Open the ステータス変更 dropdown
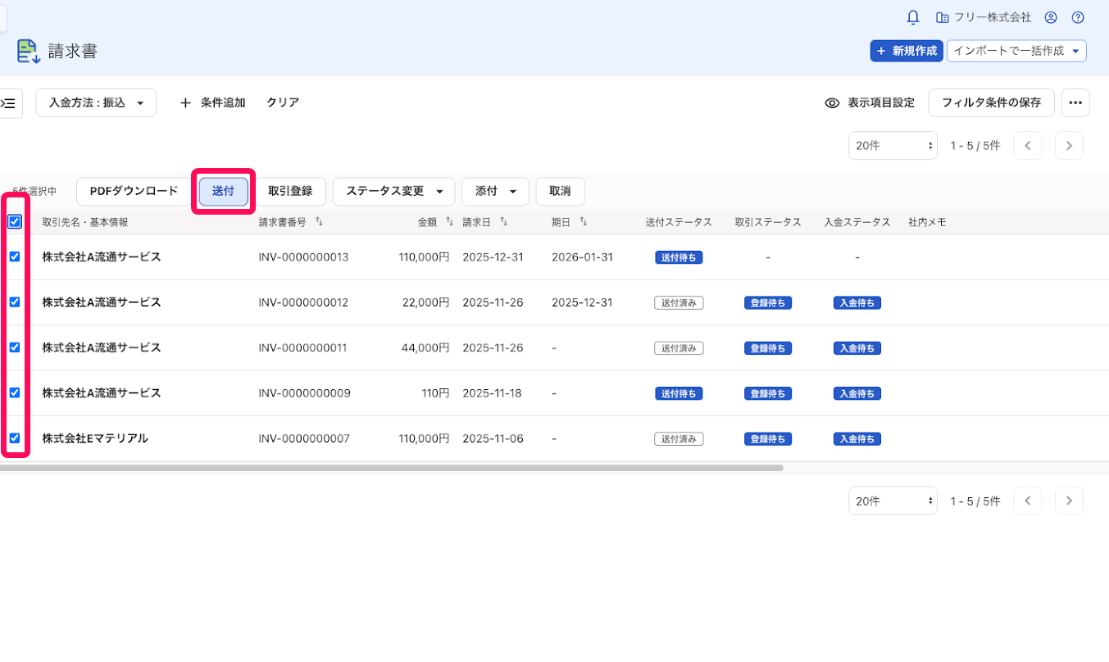1109x662 pixels. (x=393, y=191)
